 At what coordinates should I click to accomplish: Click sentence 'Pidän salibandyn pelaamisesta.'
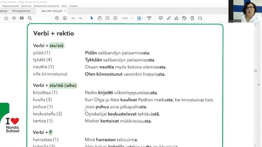coord(117,53)
